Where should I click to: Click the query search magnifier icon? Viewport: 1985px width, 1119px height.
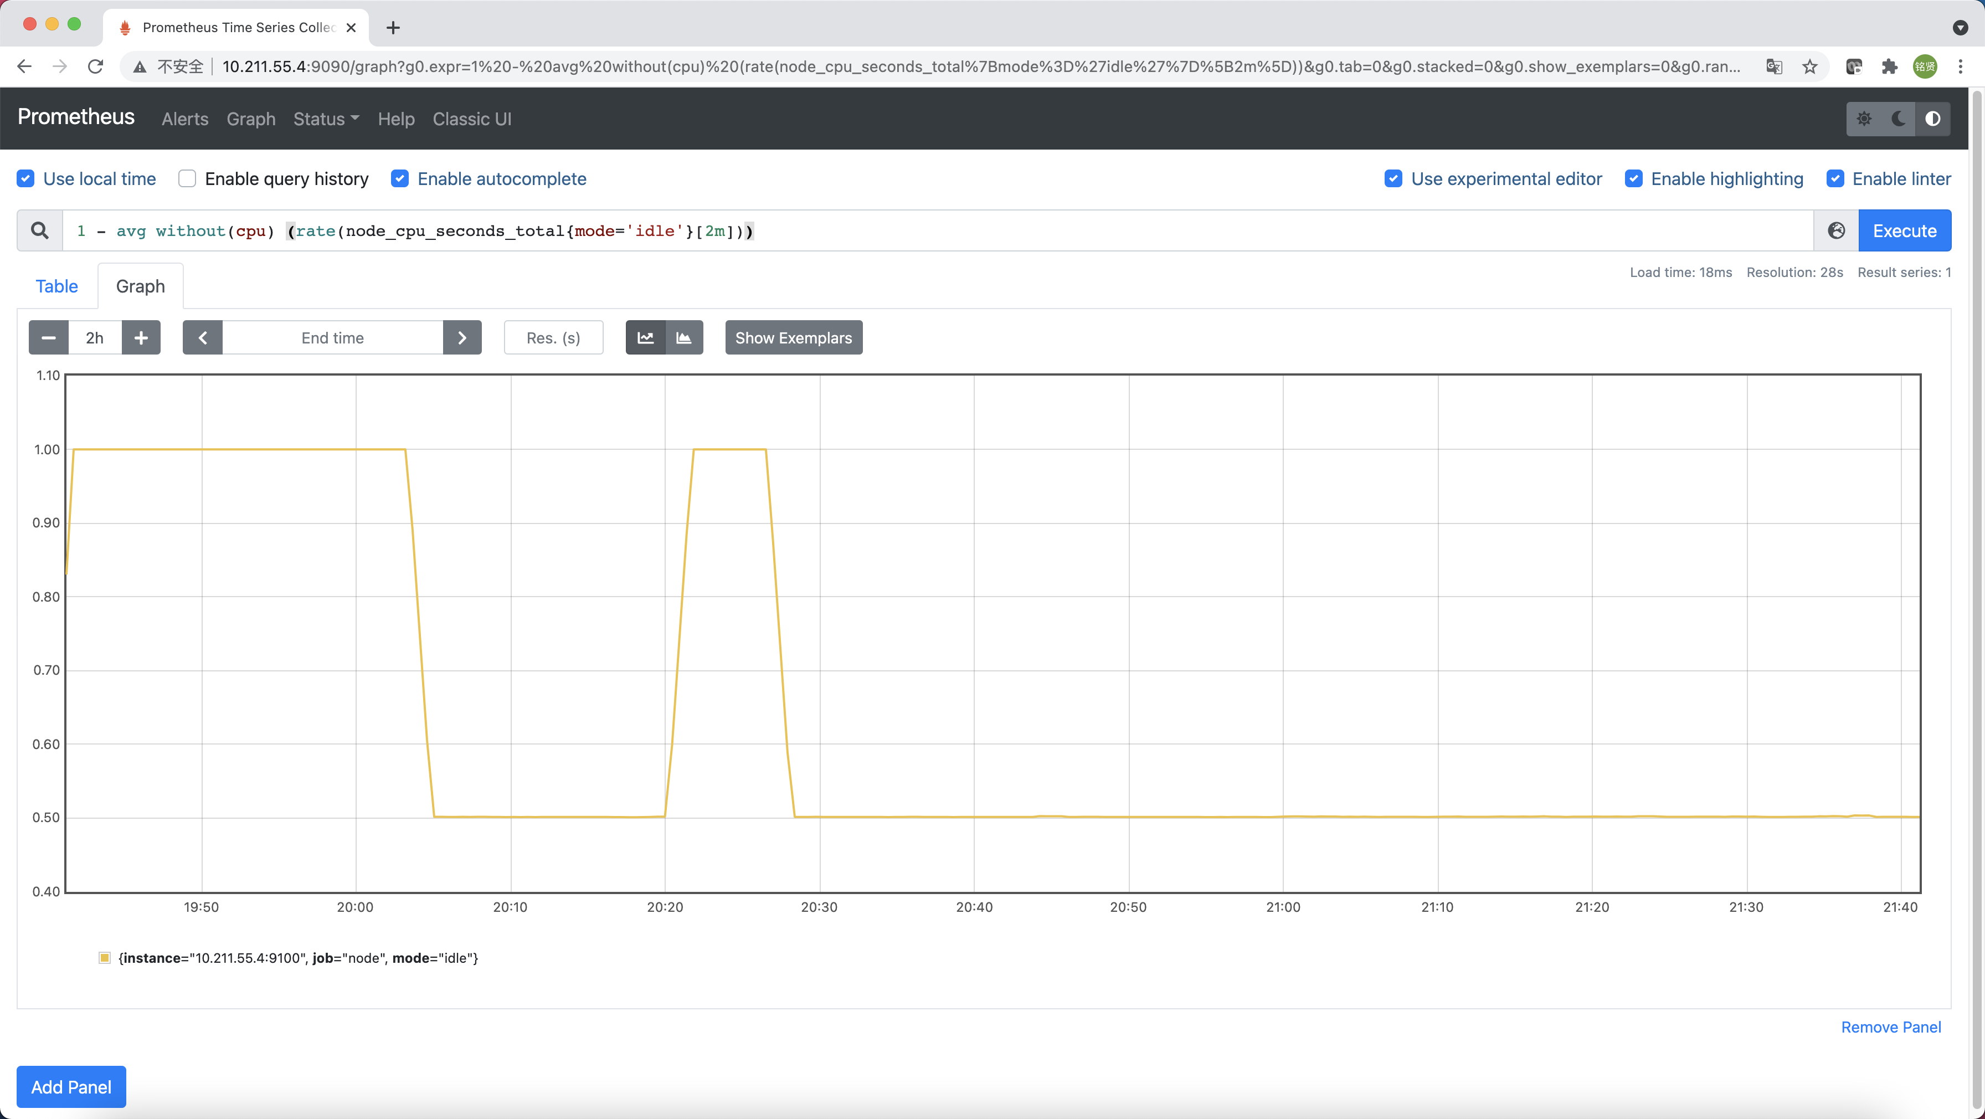tap(39, 230)
